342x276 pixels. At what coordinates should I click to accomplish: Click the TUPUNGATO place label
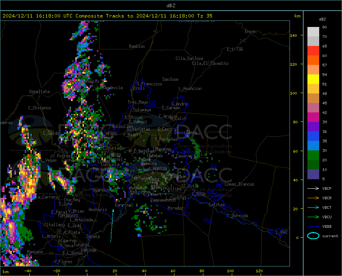tap(68, 216)
